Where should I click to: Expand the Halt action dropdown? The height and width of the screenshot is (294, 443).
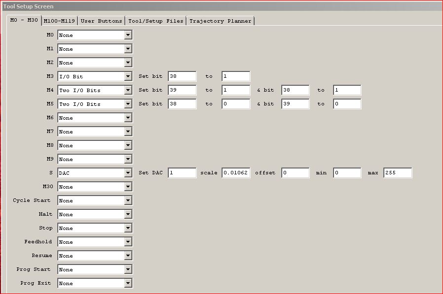[x=128, y=215]
